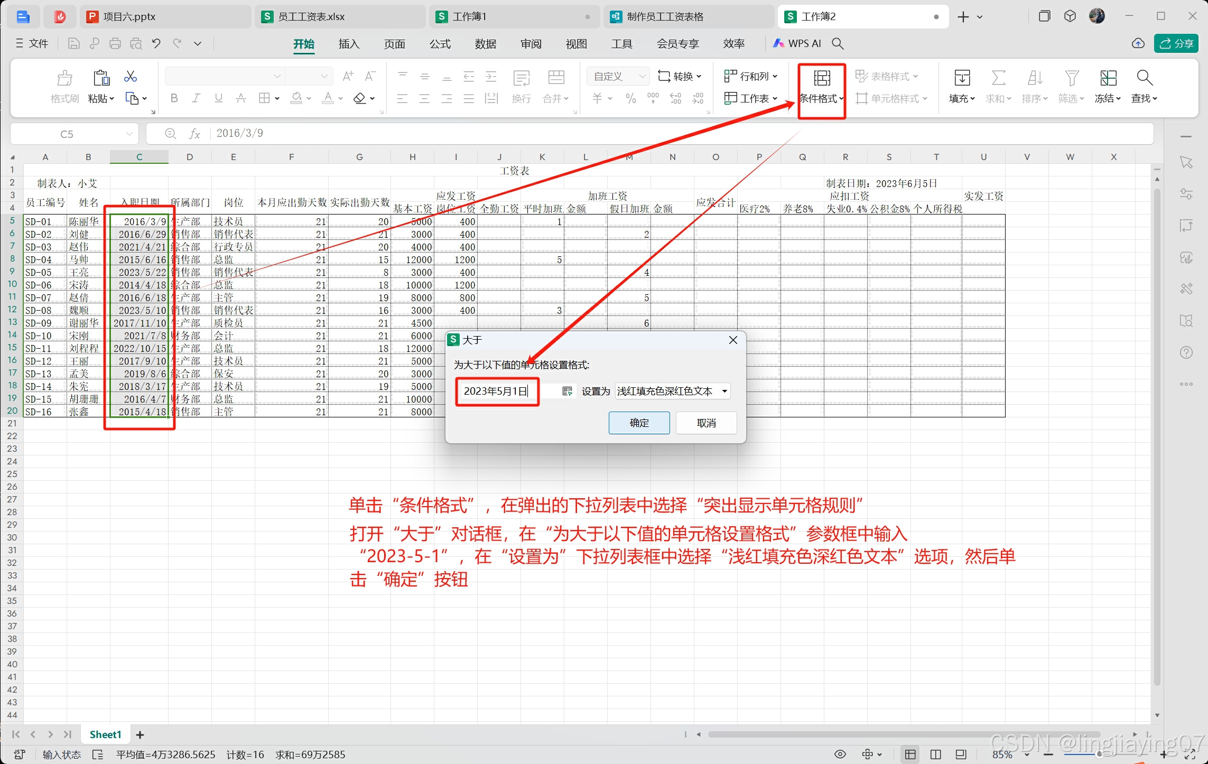
Task: Open the Find (查找) magnifier tool
Action: coord(1144,79)
